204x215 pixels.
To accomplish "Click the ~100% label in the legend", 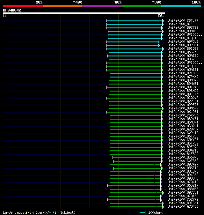I will [x=195, y=2].
